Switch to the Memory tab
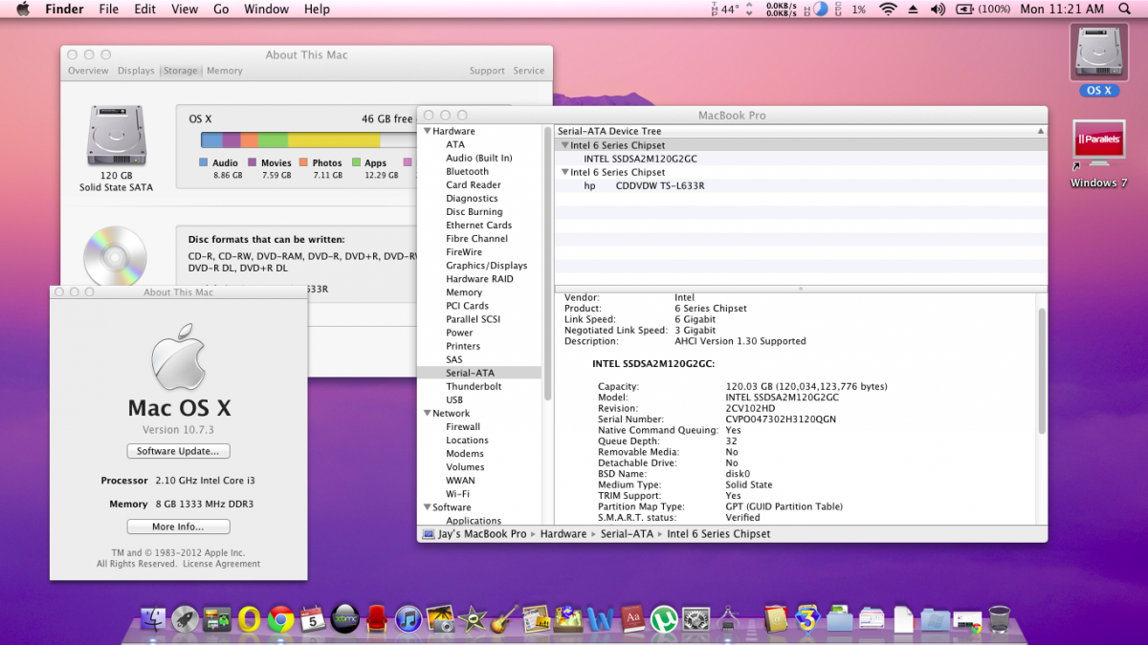 click(x=224, y=71)
